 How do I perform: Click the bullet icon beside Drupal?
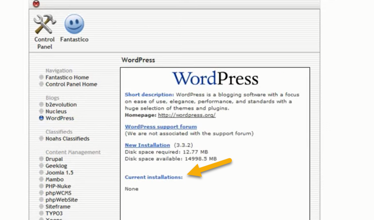[41, 159]
